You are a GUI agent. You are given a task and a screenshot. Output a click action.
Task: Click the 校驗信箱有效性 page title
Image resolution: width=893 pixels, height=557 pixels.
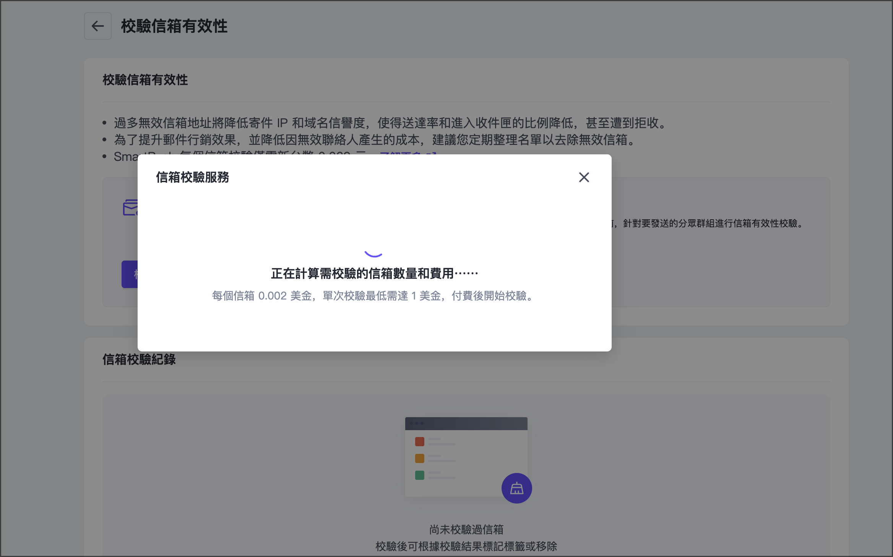coord(174,26)
